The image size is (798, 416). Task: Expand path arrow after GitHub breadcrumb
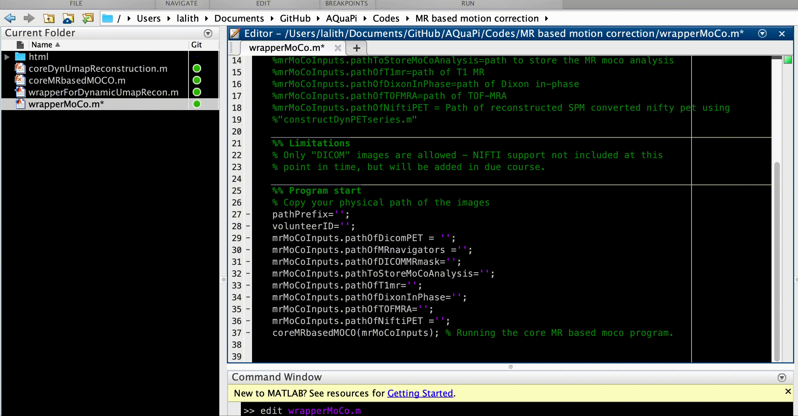click(318, 18)
